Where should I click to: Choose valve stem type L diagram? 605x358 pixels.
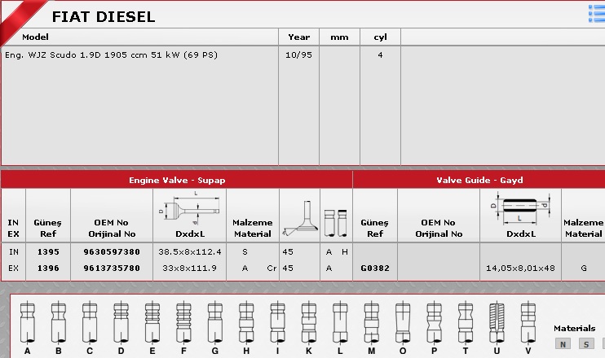click(339, 323)
